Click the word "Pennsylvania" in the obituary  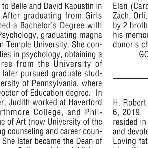click(x=54, y=84)
